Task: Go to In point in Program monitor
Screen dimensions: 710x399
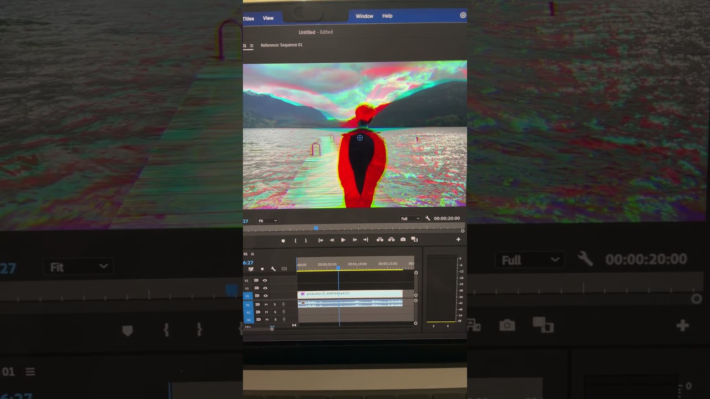Action: coord(321,240)
